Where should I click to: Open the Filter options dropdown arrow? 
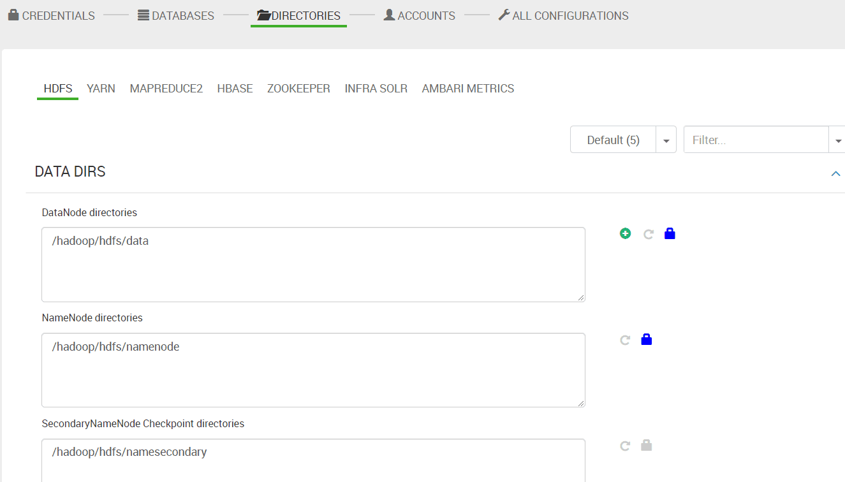click(x=837, y=140)
